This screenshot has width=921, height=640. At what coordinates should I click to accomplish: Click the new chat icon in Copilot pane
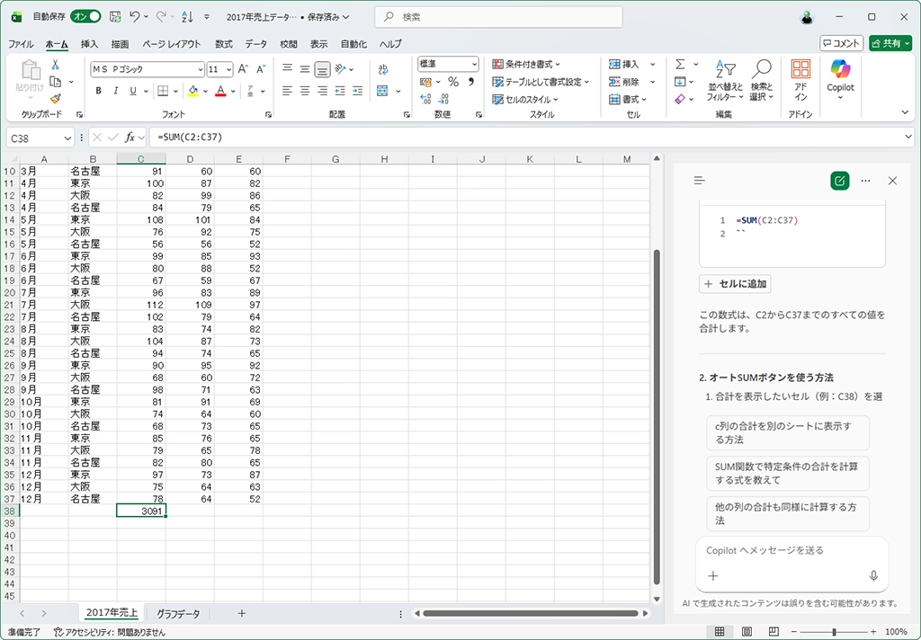(x=839, y=181)
